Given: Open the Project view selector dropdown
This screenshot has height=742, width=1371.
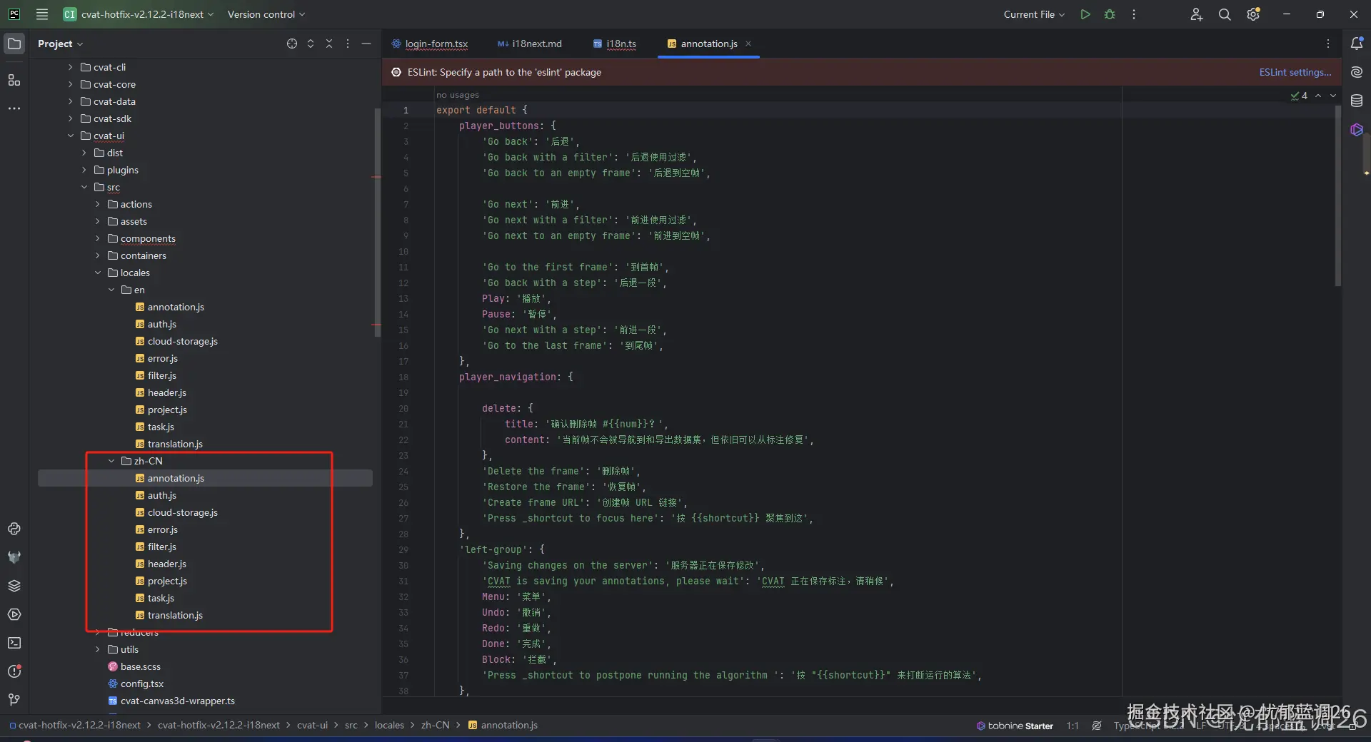Looking at the screenshot, I should point(60,44).
